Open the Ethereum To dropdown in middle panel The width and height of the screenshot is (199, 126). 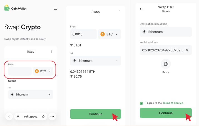pyautogui.click(x=95, y=61)
